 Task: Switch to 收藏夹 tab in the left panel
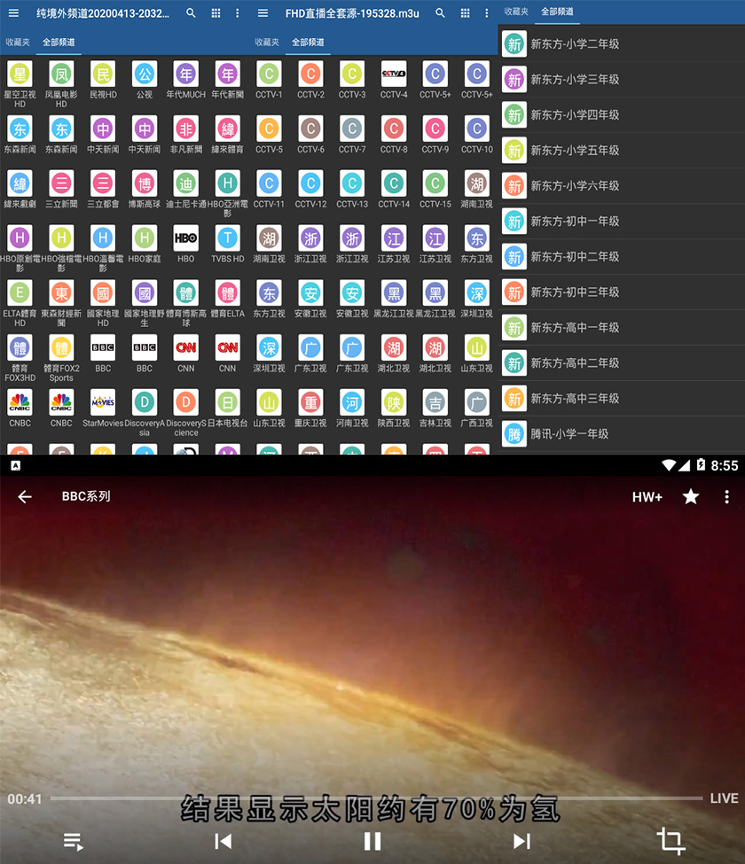tap(18, 43)
